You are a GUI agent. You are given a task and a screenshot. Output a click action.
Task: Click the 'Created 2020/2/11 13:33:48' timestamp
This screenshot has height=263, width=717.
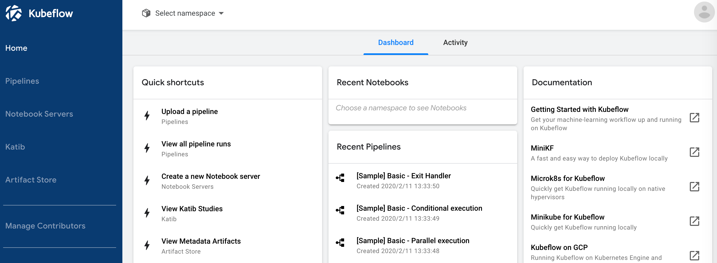398,251
